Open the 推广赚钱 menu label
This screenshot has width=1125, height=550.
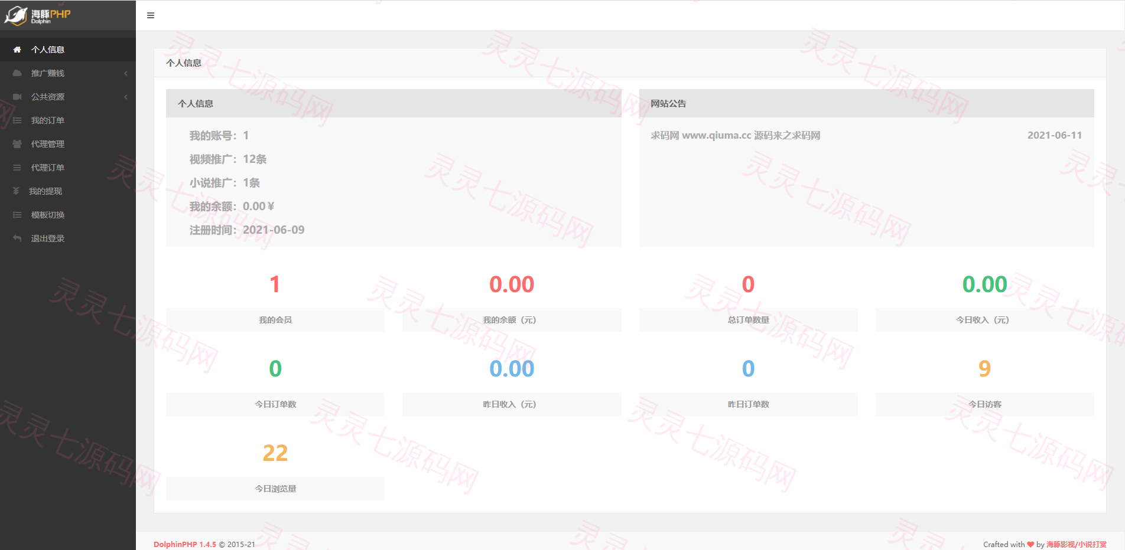(x=48, y=73)
